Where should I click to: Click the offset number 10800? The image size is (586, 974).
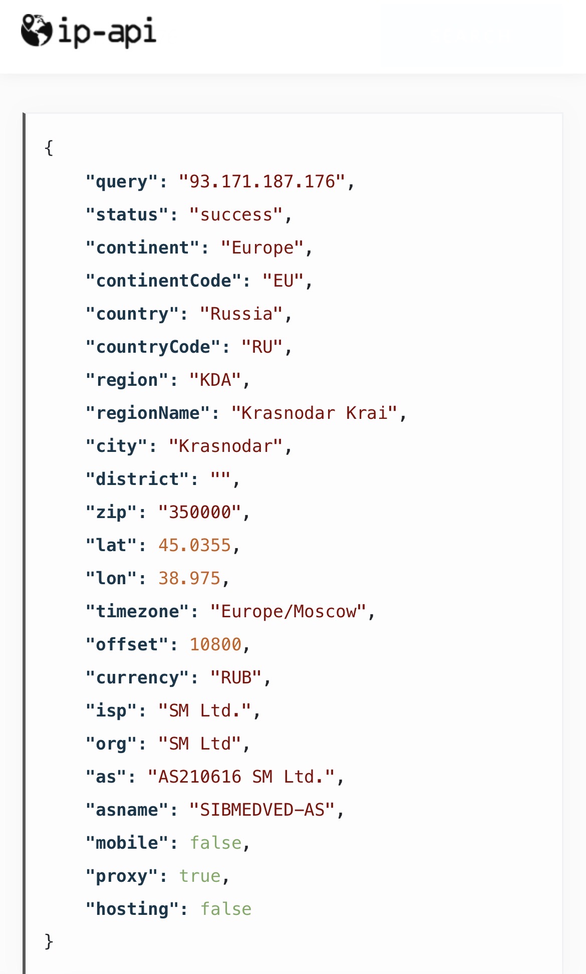[215, 644]
